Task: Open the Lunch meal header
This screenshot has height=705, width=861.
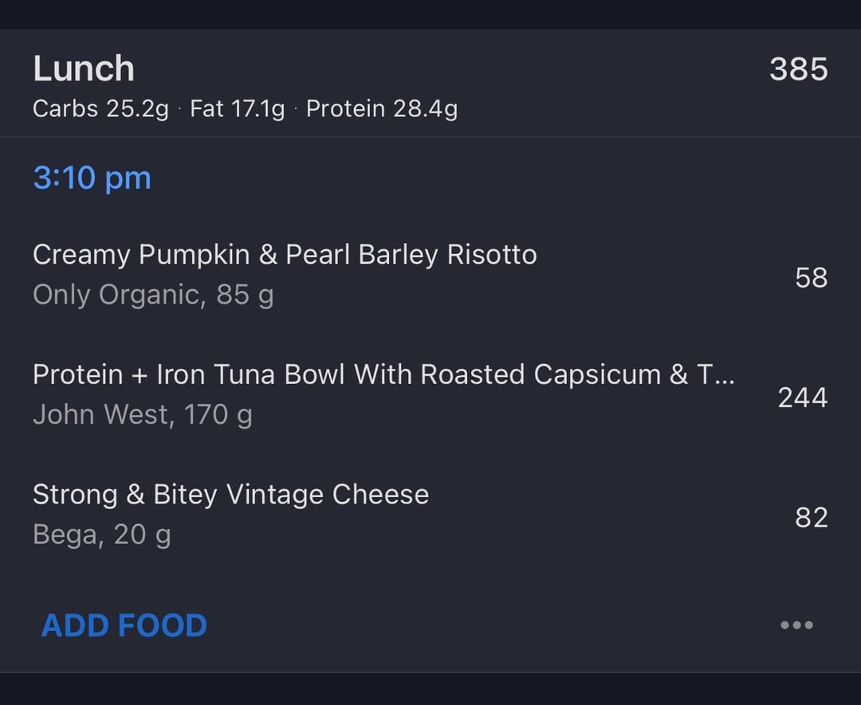Action: [84, 69]
